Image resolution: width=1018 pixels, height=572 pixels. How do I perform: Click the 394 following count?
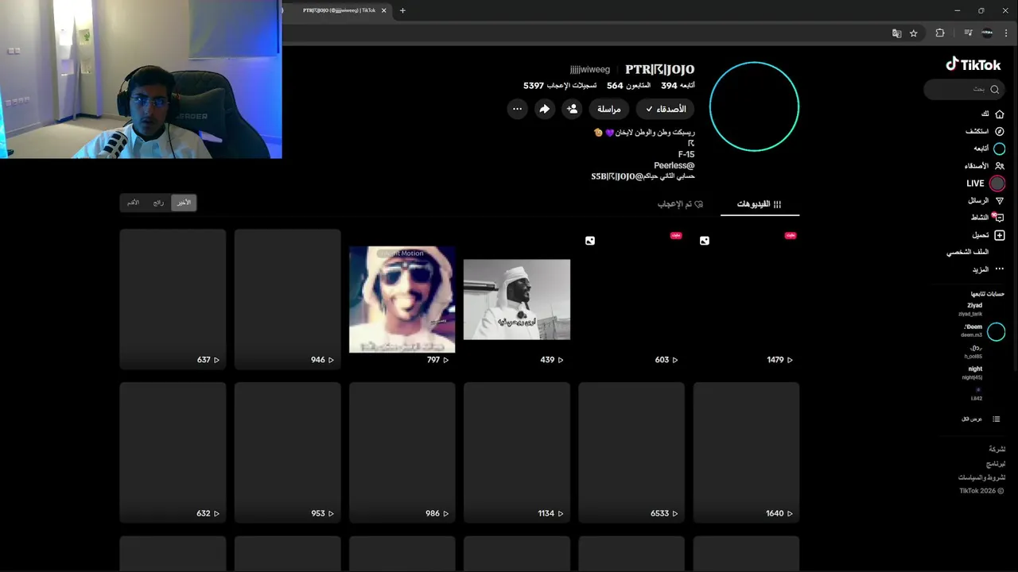click(678, 86)
